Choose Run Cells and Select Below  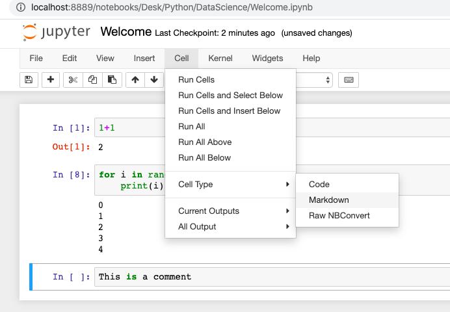[230, 95]
